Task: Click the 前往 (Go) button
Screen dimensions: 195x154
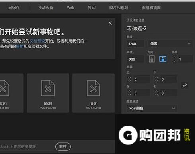Action: pyautogui.click(x=63, y=147)
